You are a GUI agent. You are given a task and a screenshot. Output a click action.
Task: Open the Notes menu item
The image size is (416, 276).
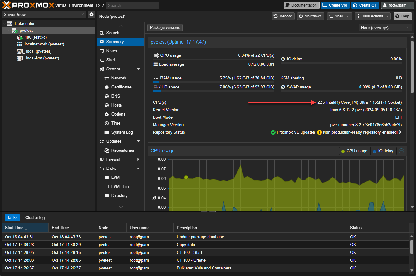coord(111,51)
